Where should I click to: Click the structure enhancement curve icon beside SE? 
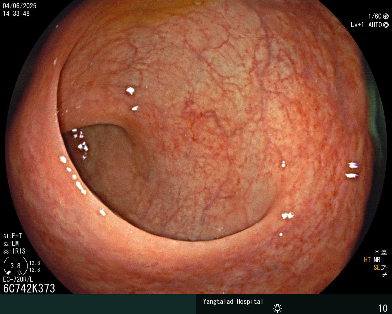coord(385,267)
